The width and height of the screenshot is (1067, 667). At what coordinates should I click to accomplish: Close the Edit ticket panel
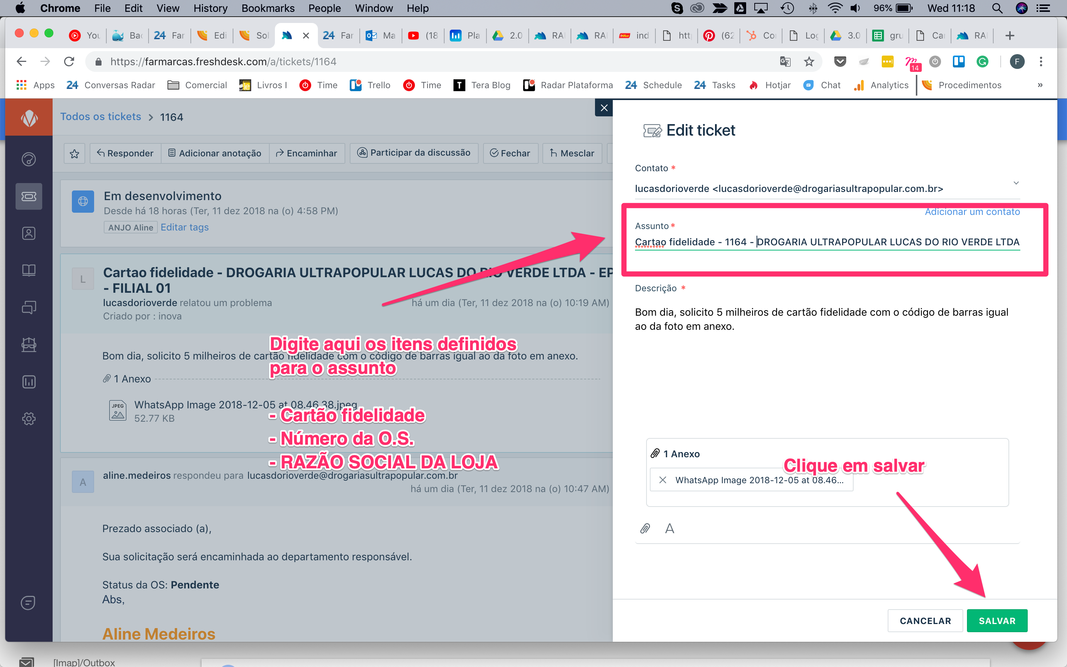tap(604, 107)
